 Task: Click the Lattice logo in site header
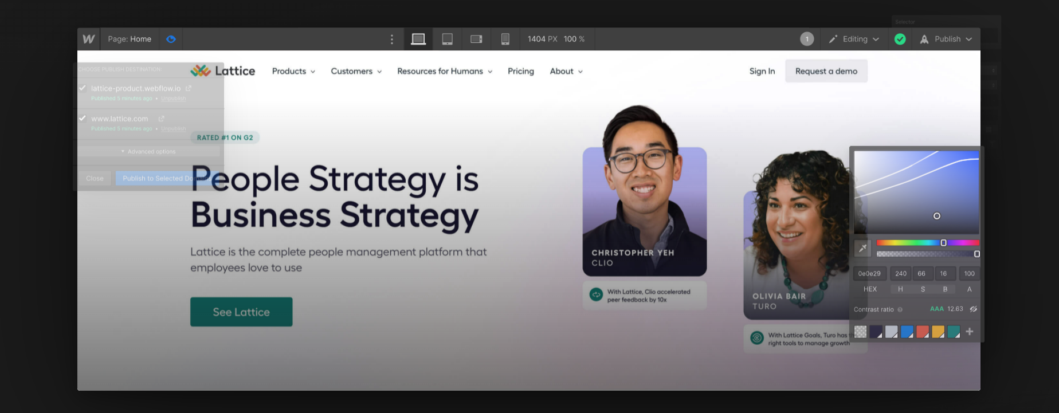click(x=223, y=70)
